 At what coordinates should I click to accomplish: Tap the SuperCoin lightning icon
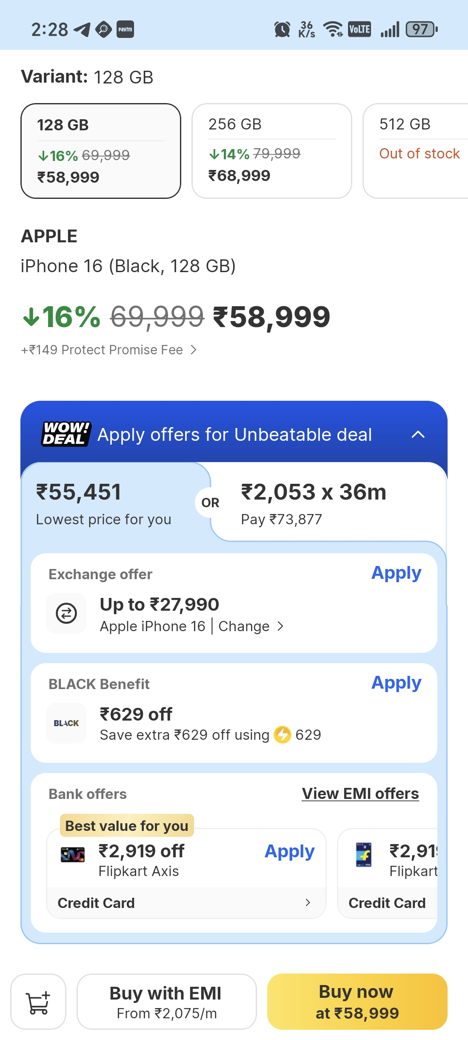pos(282,735)
